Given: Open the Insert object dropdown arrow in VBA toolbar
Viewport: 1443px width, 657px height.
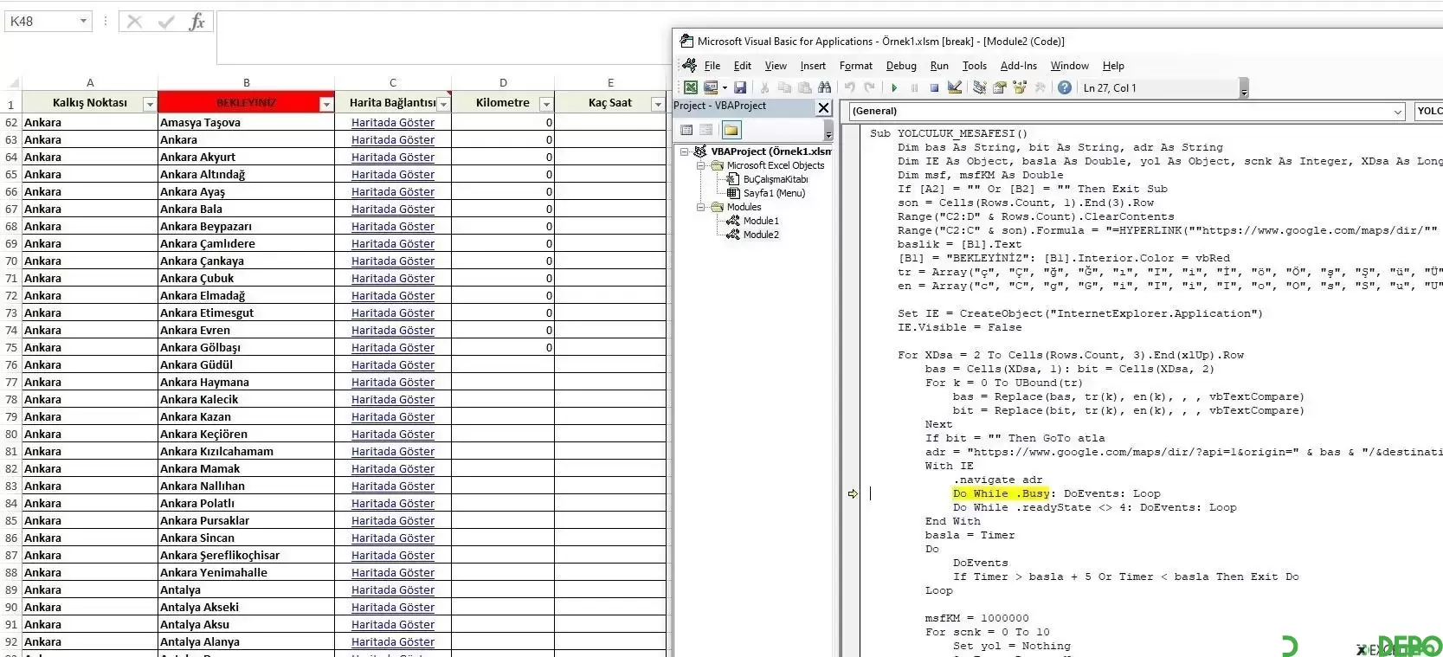Looking at the screenshot, I should point(725,87).
